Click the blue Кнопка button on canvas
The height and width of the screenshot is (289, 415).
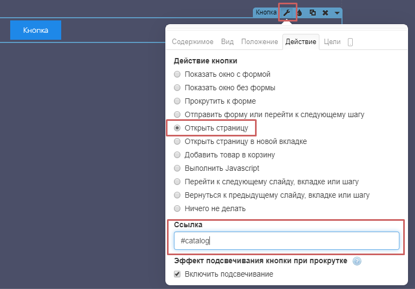[35, 30]
